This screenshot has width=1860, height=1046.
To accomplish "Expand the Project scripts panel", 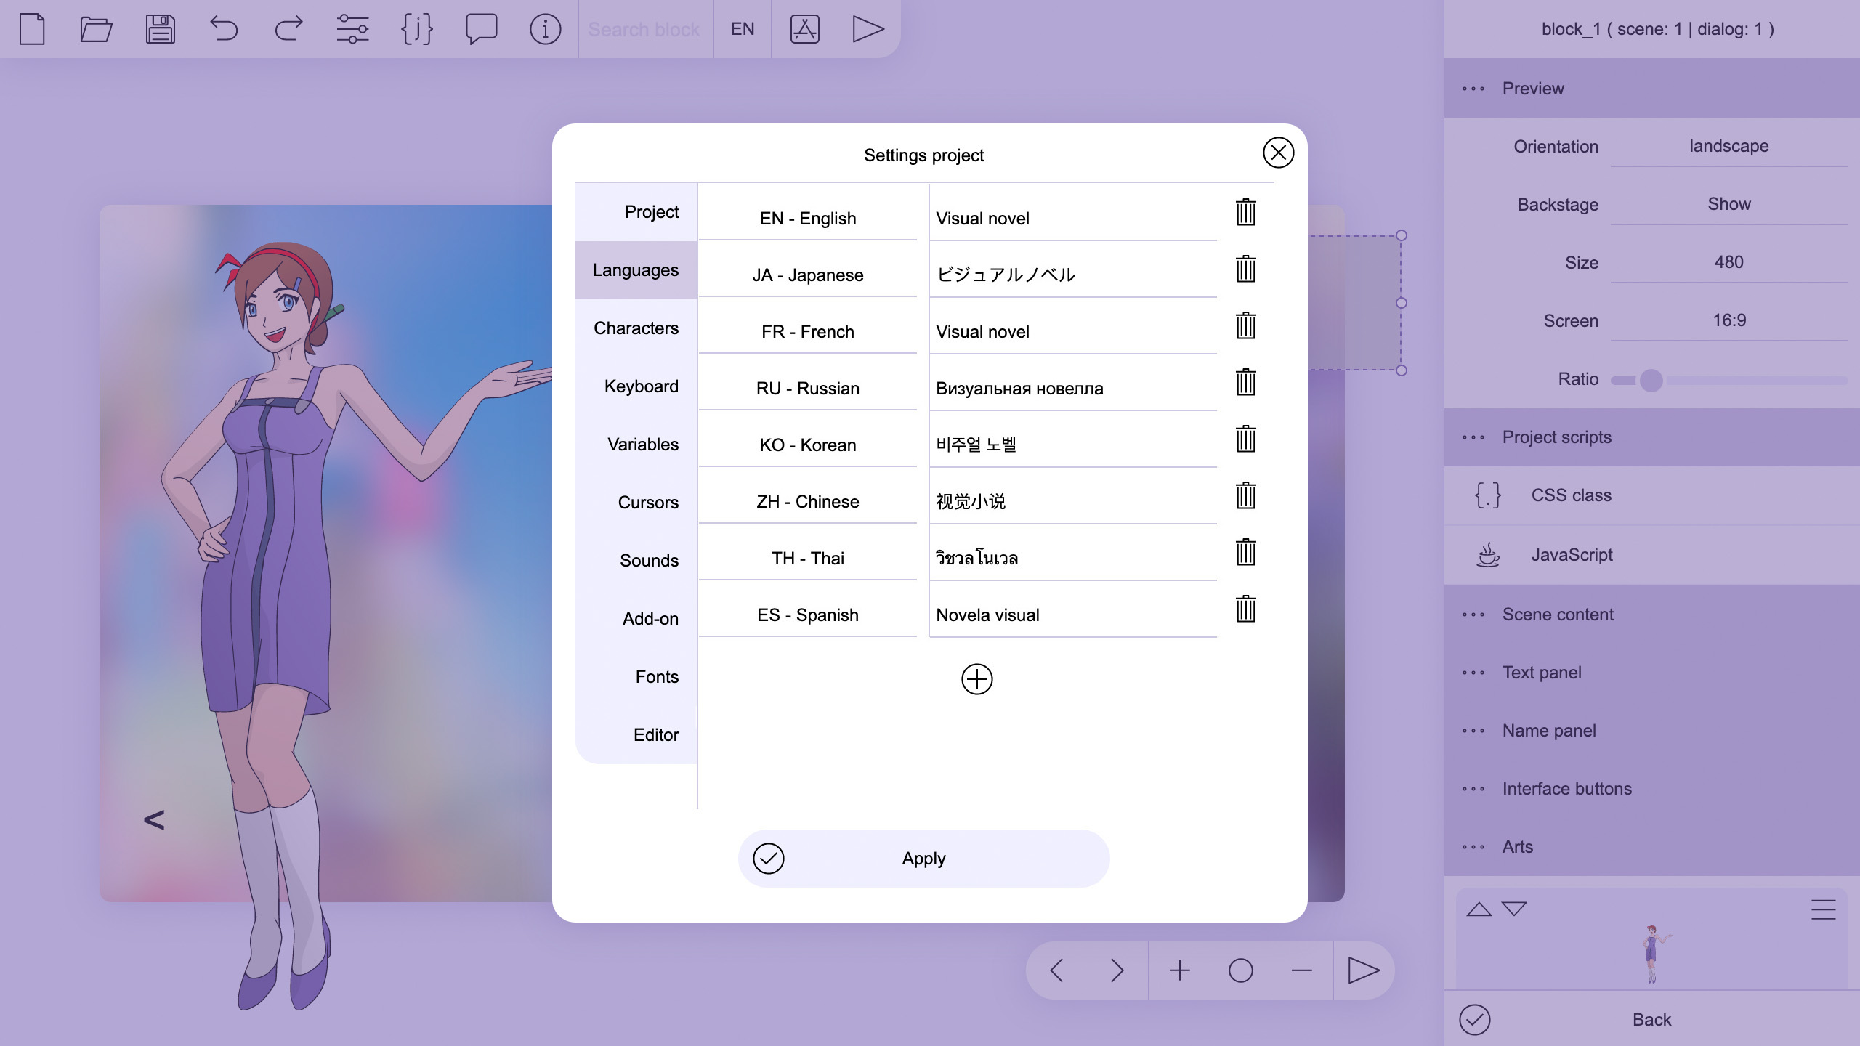I will (x=1556, y=437).
